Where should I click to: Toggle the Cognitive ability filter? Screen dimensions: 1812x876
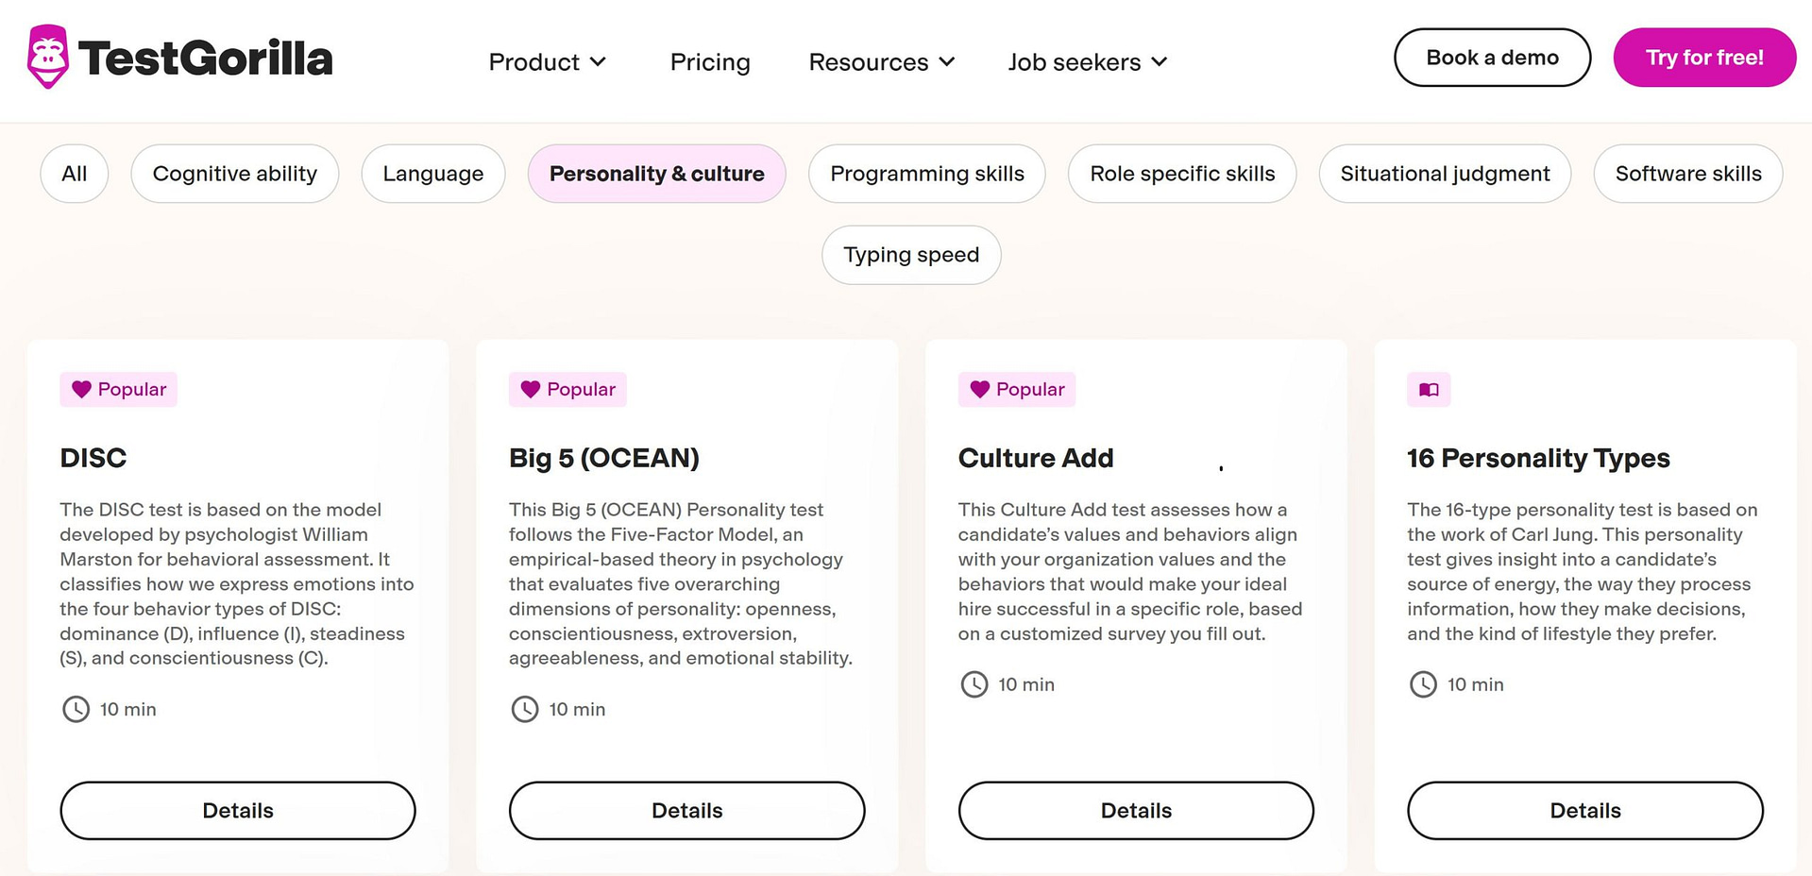click(234, 174)
